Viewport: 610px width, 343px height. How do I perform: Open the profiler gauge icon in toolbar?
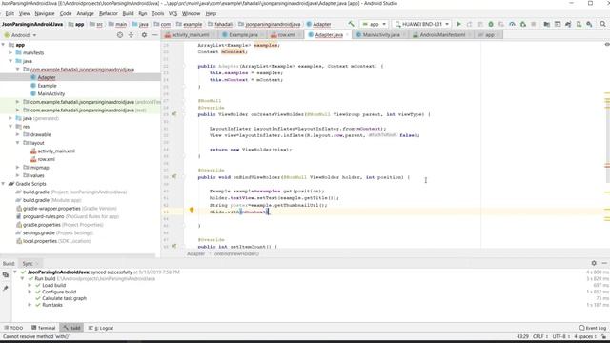click(x=512, y=24)
